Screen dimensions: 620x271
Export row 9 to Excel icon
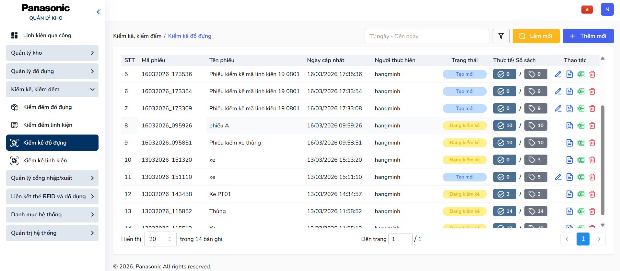coord(581,143)
